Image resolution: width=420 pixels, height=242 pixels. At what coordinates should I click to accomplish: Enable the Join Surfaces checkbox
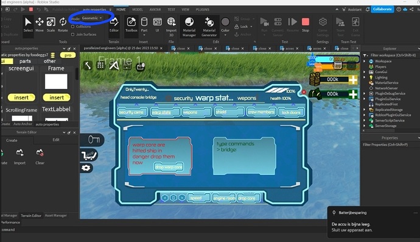pyautogui.click(x=72, y=34)
